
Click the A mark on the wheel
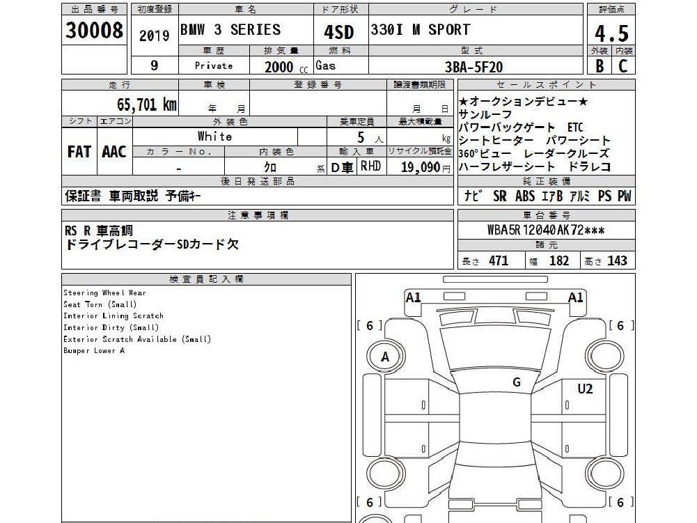tap(385, 357)
